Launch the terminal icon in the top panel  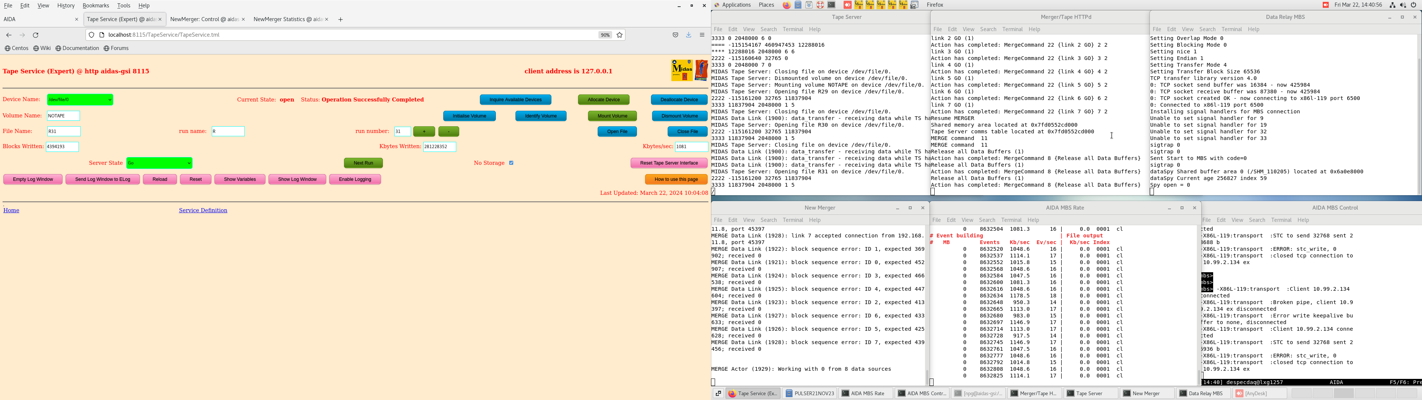coord(831,5)
